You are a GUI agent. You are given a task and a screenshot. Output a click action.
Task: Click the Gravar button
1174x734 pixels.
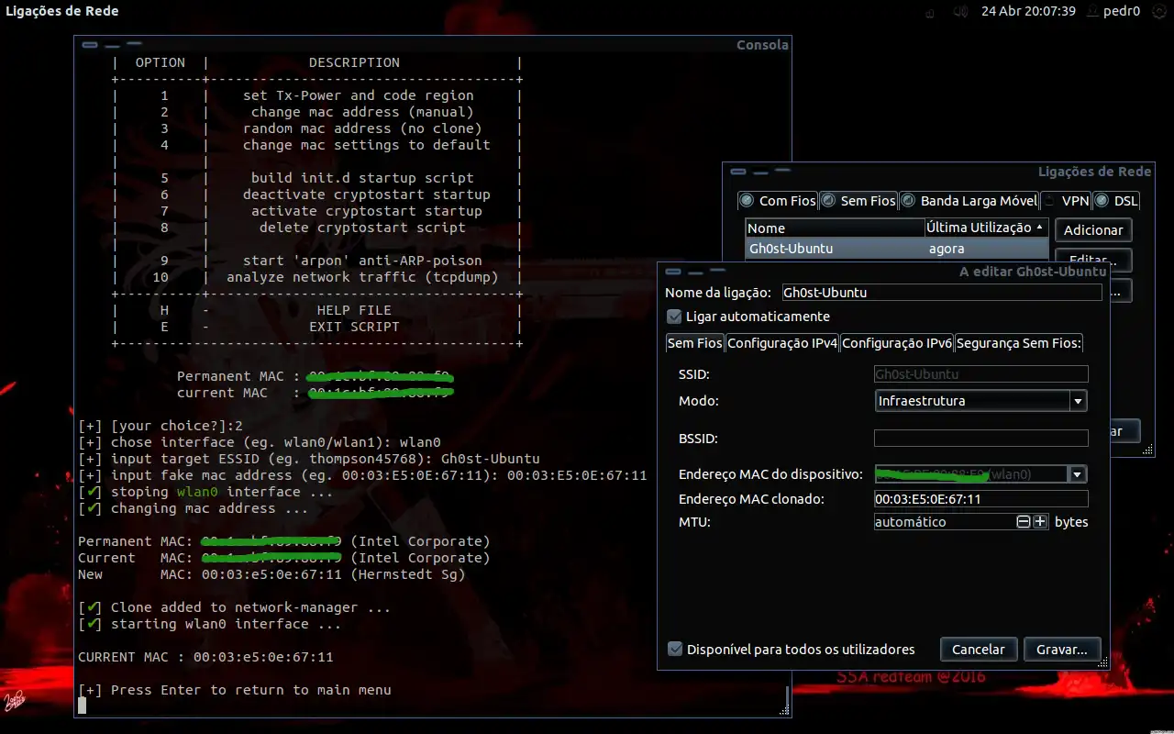[x=1061, y=649]
